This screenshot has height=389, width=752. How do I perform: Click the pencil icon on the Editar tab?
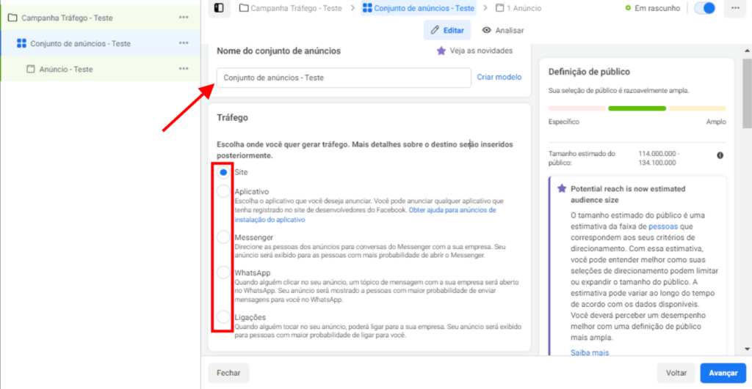coord(435,30)
